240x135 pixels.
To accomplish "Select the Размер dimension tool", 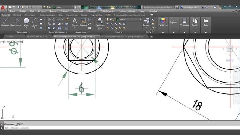I will click(x=83, y=22).
